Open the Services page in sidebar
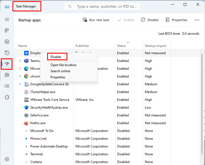This screenshot has width=205, height=165. point(7,97)
